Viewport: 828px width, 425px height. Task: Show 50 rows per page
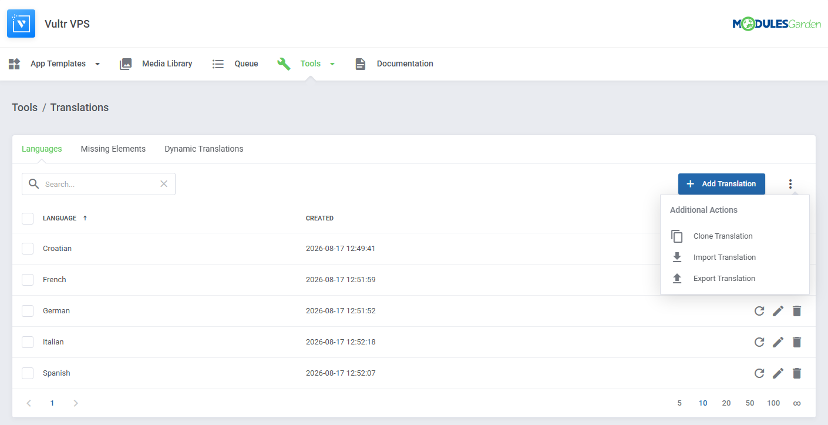click(750, 403)
